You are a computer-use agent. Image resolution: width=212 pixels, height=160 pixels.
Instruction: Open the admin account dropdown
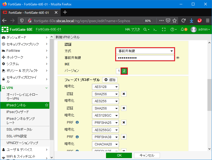coord(204,29)
